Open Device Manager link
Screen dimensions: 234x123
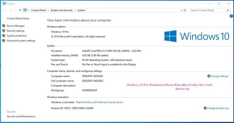click(x=16, y=26)
